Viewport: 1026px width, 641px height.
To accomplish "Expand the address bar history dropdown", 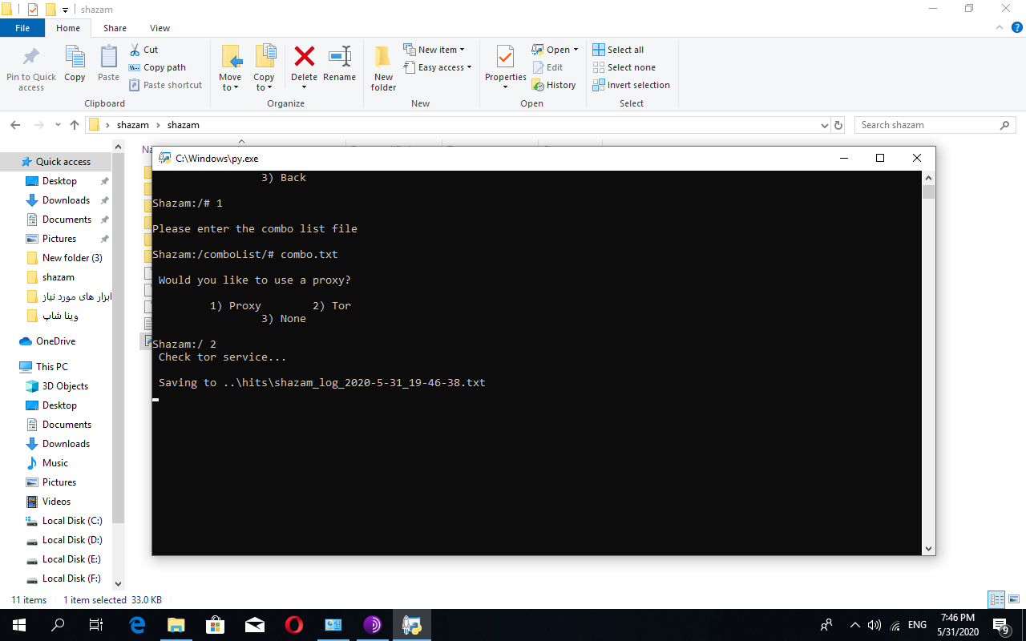I will [x=825, y=125].
